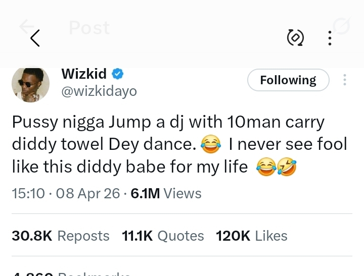Click the partially visible Bookmarks count
This screenshot has height=276, width=364.
71,273
